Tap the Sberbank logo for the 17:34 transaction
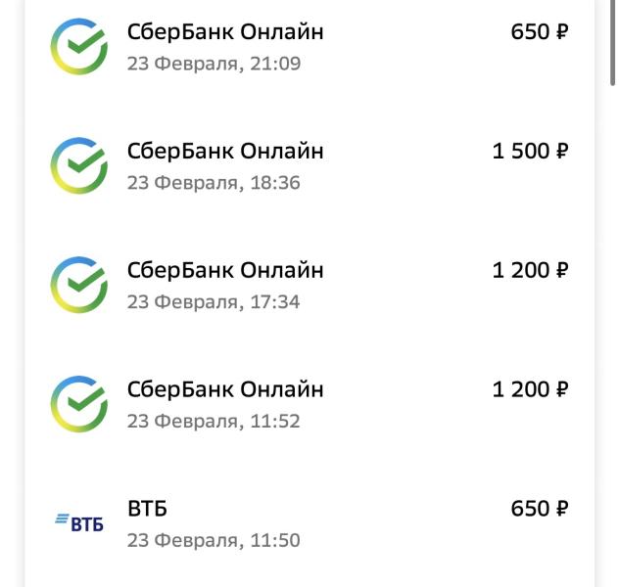The height and width of the screenshot is (587, 619). 79,285
